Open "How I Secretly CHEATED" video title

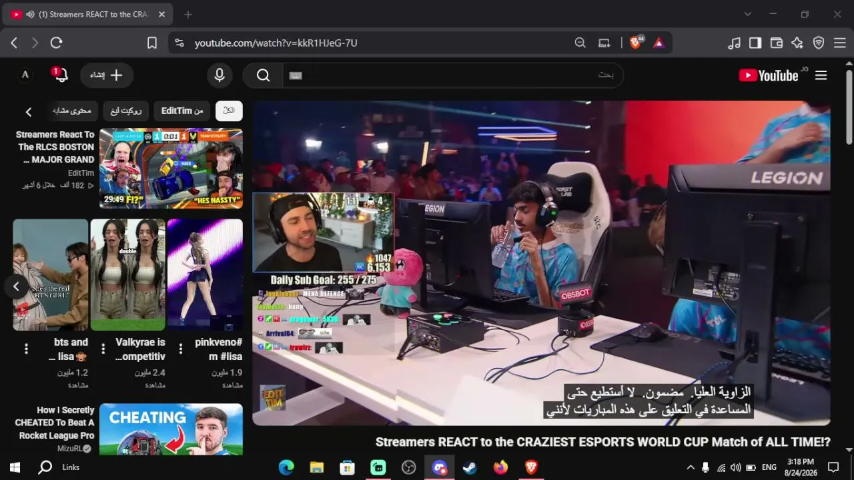55,423
